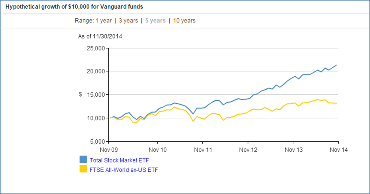The width and height of the screenshot is (370, 194).
Task: Click the "Hypothetical growth of $10,000" chart title
Action: pyautogui.click(x=74, y=7)
